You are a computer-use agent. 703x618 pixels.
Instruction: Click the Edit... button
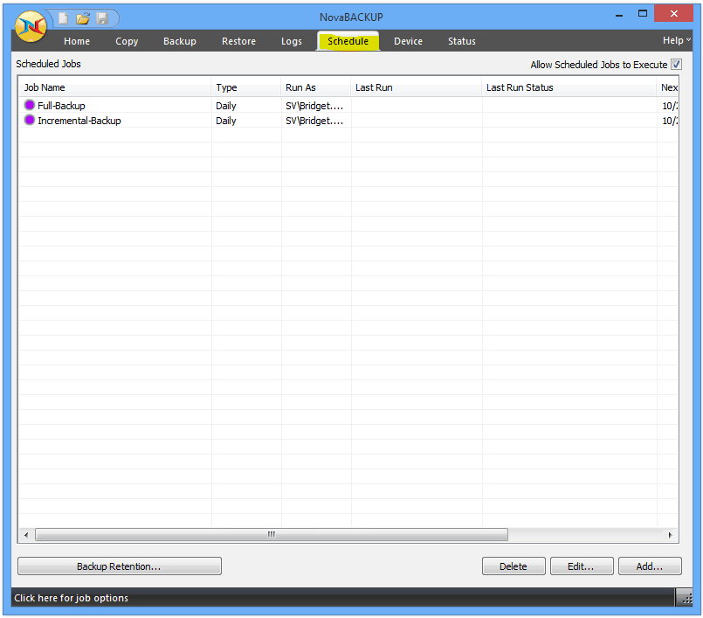pos(582,566)
